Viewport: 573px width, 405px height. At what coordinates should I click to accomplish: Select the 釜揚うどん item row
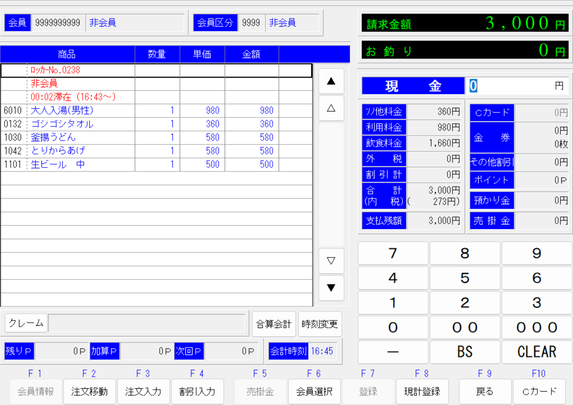(156, 138)
